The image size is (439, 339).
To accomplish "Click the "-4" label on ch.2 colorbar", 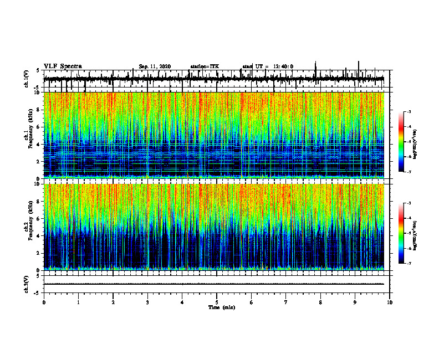I will tap(409, 218).
